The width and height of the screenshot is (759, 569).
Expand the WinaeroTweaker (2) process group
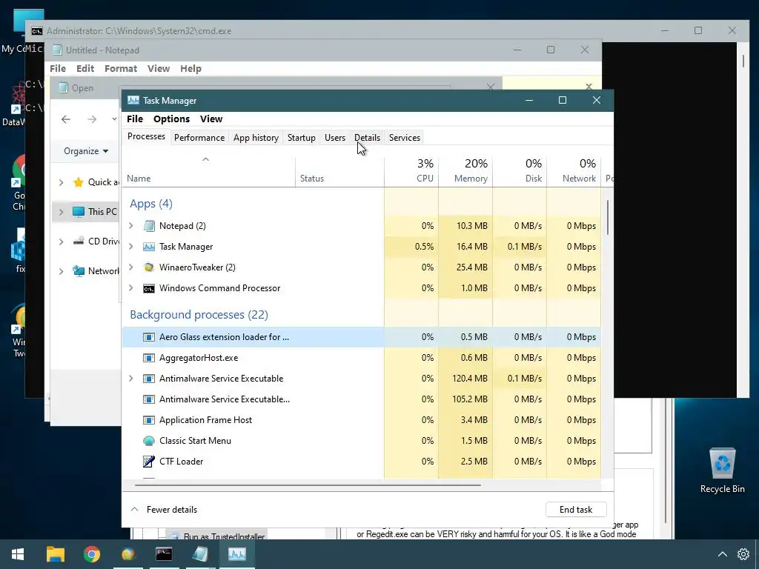(x=131, y=267)
